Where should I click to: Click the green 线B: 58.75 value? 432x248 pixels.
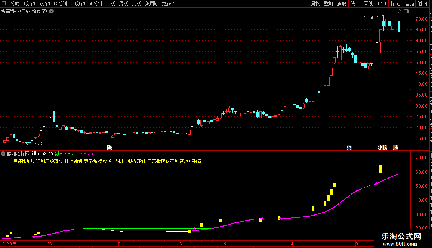click(66, 154)
